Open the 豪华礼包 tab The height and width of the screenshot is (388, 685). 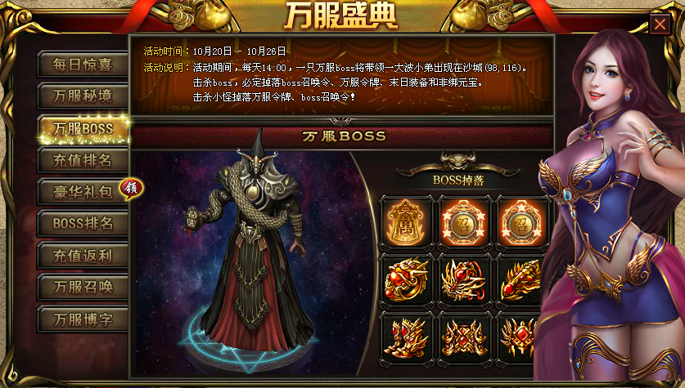83,192
